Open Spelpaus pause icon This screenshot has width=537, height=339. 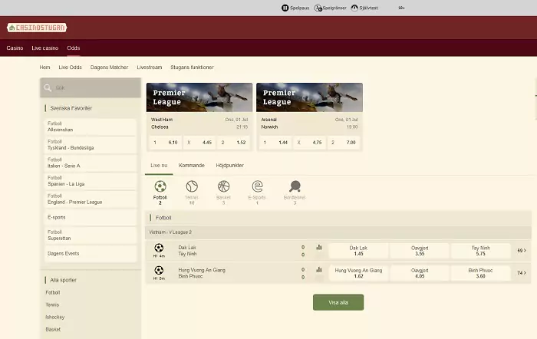click(285, 8)
